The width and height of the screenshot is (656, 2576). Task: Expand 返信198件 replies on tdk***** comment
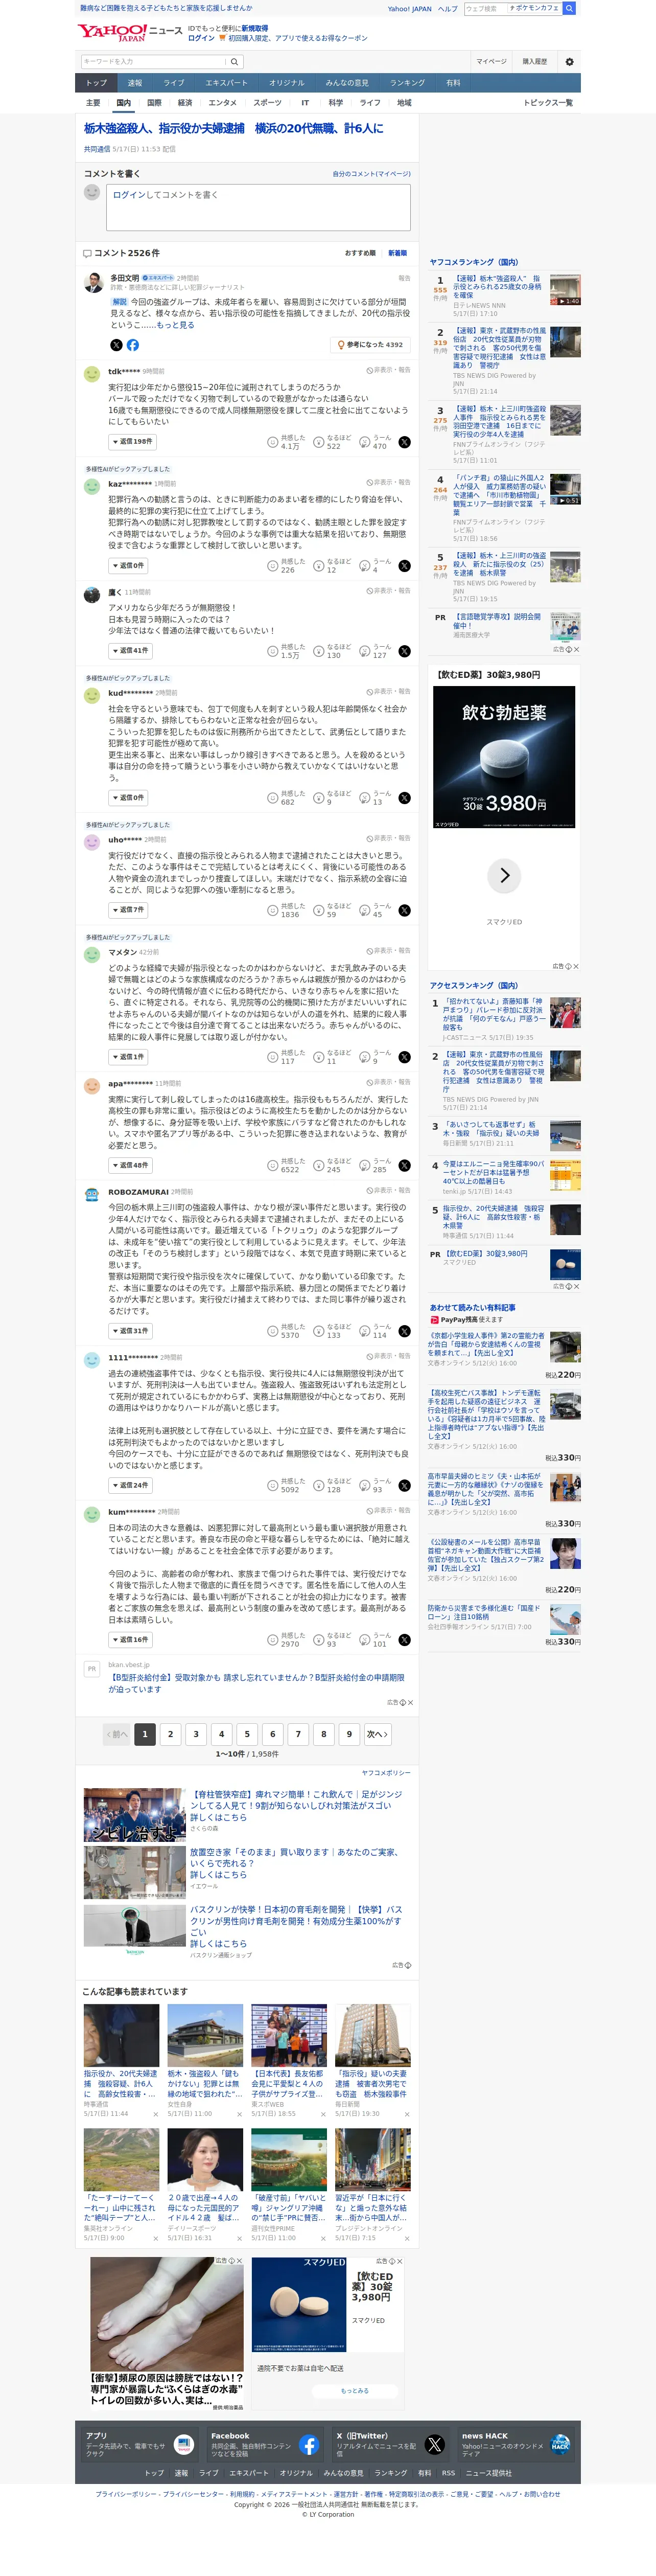pyautogui.click(x=133, y=442)
